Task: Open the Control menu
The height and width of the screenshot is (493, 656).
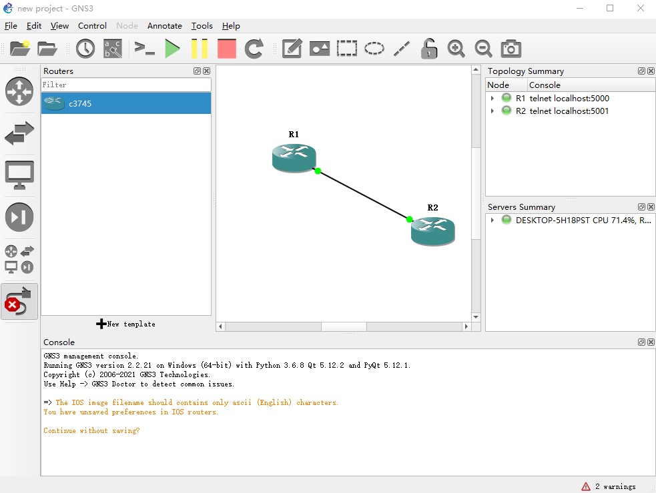Action: (92, 26)
